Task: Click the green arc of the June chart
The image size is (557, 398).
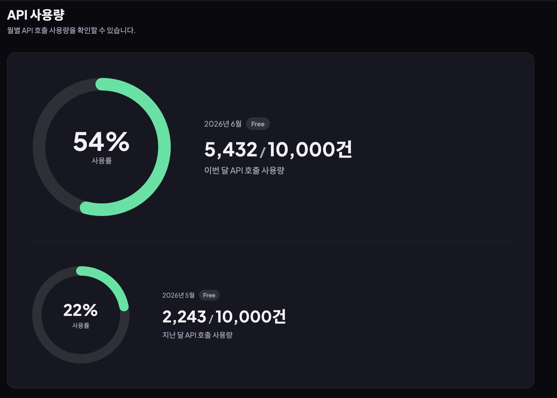Action: pos(164,146)
